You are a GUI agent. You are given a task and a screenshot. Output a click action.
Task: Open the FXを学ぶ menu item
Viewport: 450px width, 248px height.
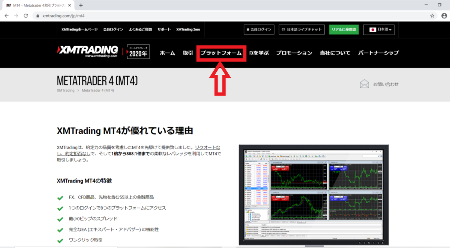coord(259,53)
